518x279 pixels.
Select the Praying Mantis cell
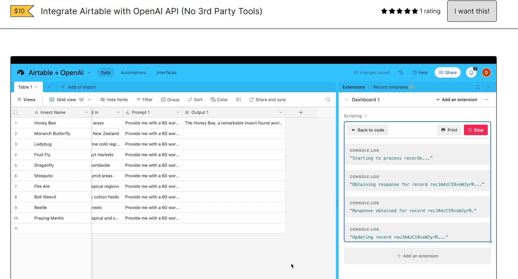pos(51,218)
